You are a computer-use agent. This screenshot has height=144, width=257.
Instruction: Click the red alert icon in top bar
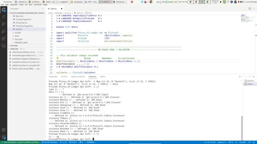[x=132, y=2]
